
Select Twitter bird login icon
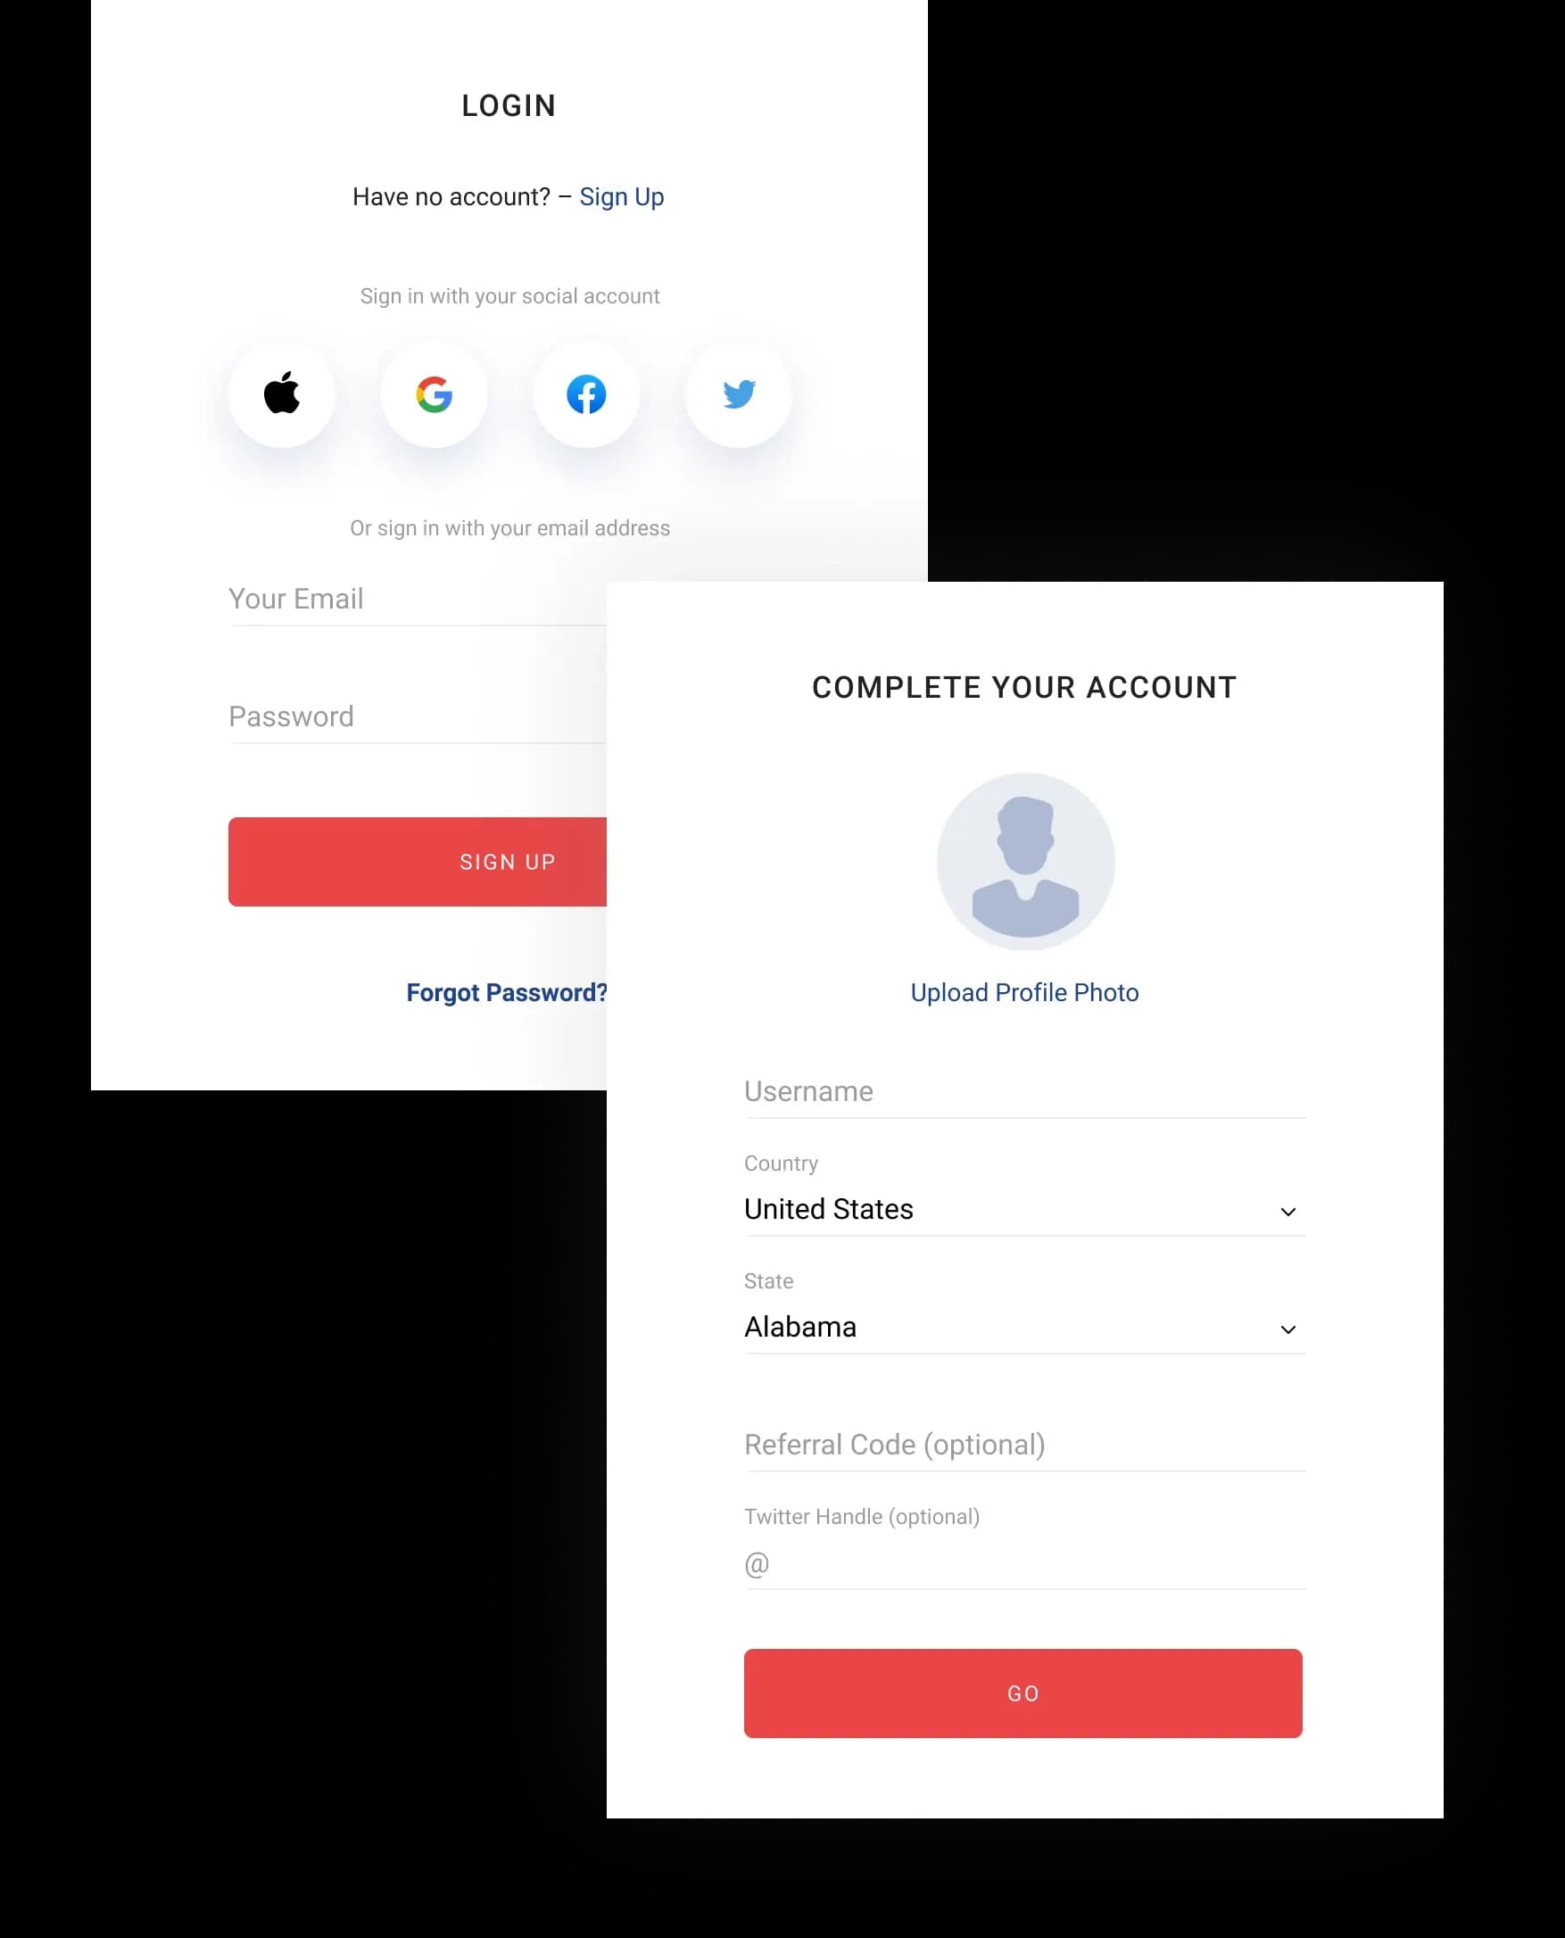(738, 393)
